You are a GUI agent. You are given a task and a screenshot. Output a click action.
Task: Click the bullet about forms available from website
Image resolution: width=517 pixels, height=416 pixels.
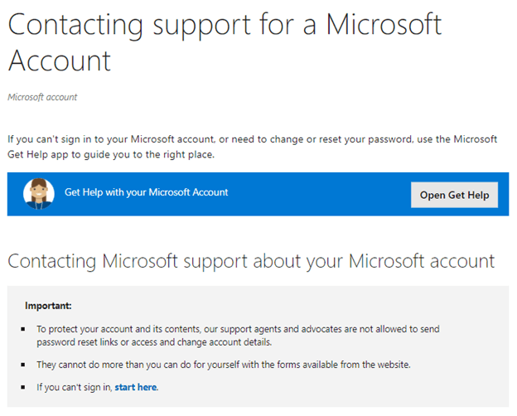[x=224, y=365]
